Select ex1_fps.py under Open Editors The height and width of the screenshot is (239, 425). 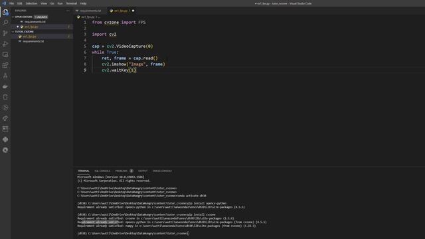point(31,27)
